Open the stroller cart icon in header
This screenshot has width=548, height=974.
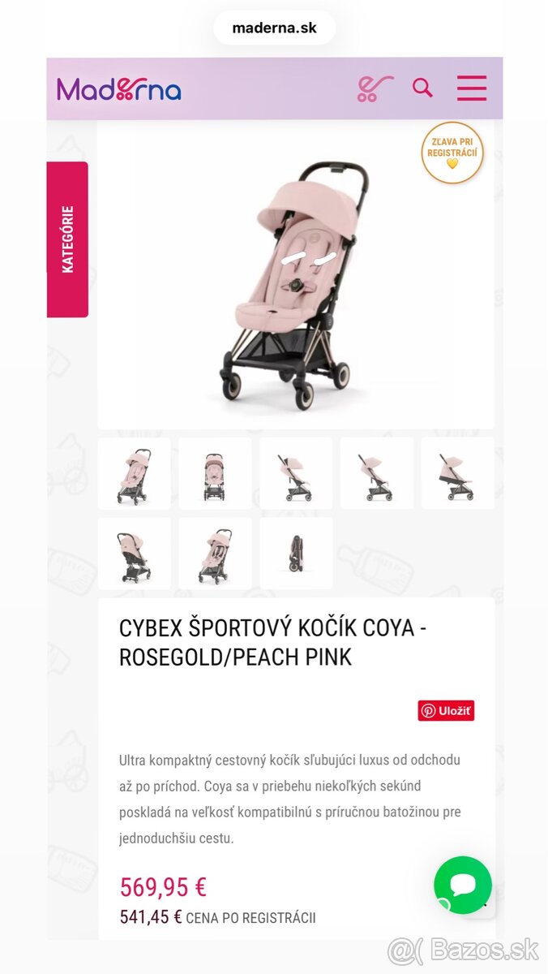(375, 88)
